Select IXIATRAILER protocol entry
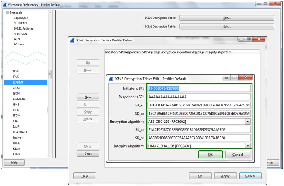 tap(21, 132)
